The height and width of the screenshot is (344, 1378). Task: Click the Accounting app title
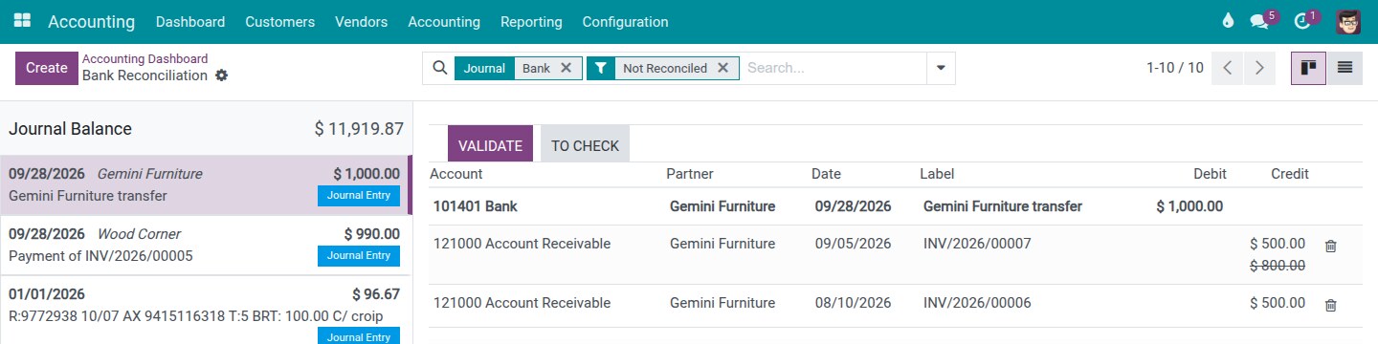click(x=91, y=21)
